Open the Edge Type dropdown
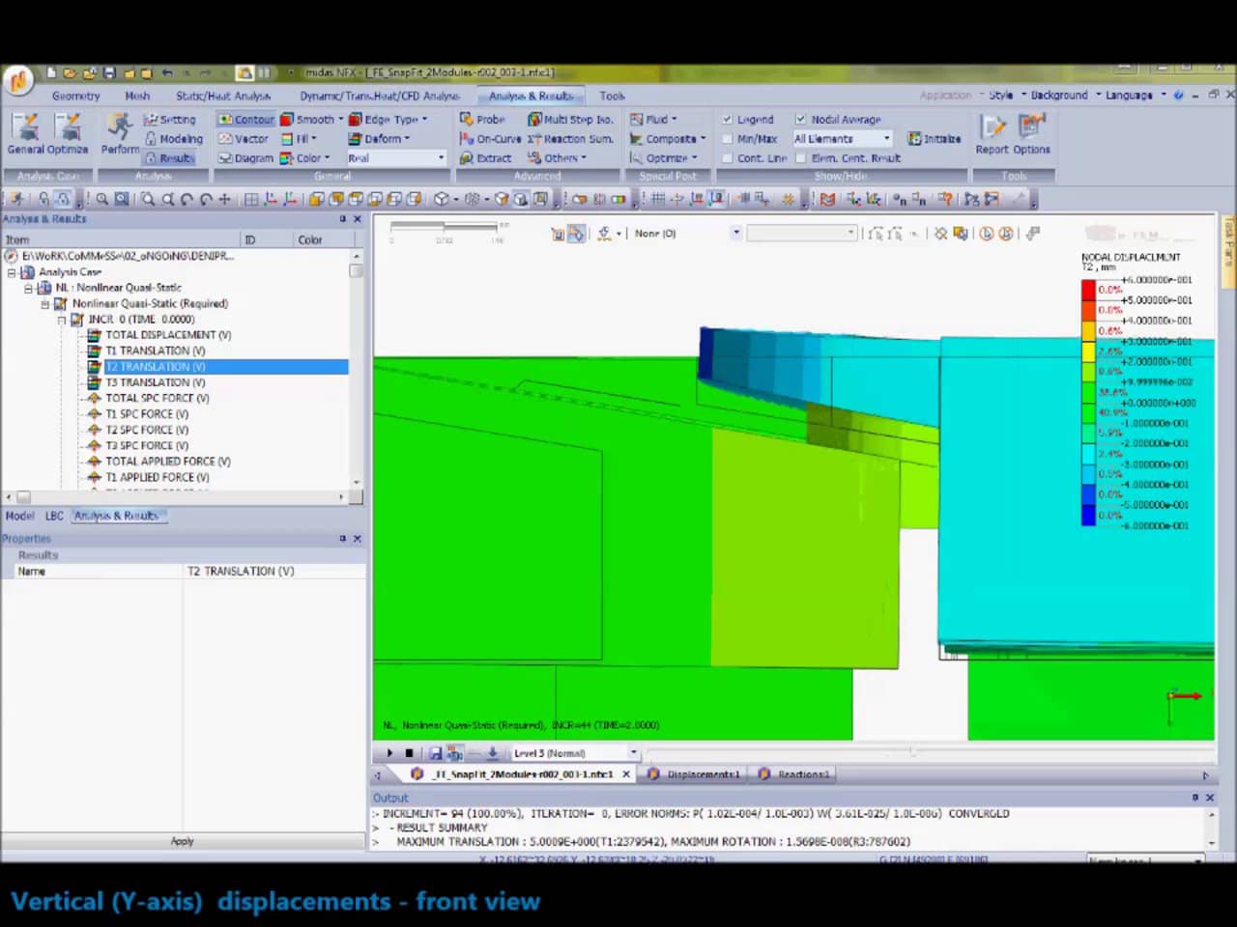 point(388,120)
